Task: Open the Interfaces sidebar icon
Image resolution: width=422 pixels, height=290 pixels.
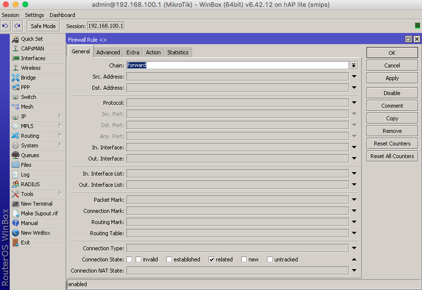Action: pyautogui.click(x=16, y=58)
